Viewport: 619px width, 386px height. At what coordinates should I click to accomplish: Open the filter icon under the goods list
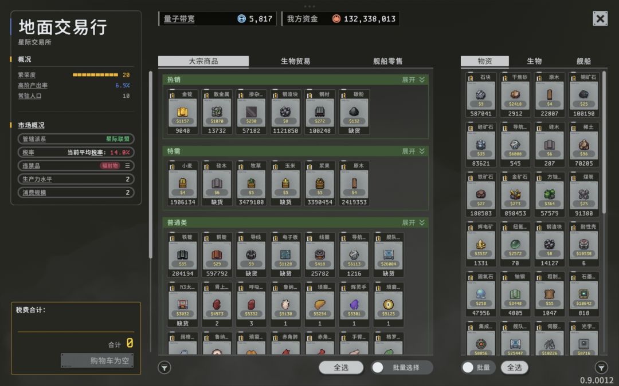(164, 368)
